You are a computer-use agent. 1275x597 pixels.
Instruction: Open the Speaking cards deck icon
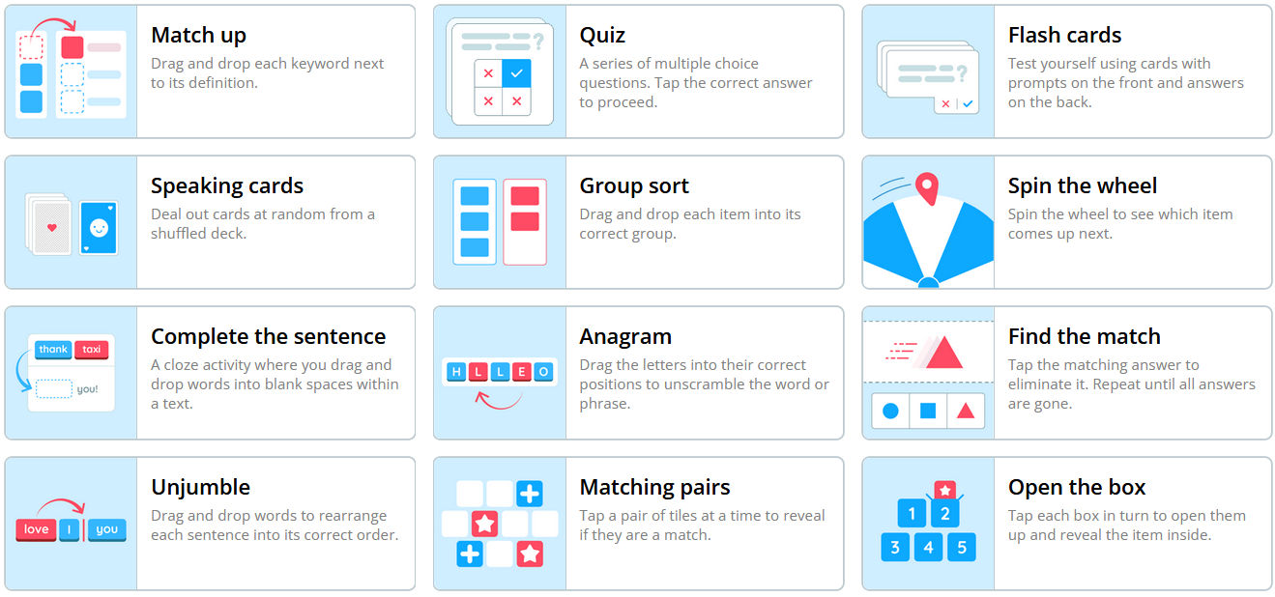71,222
